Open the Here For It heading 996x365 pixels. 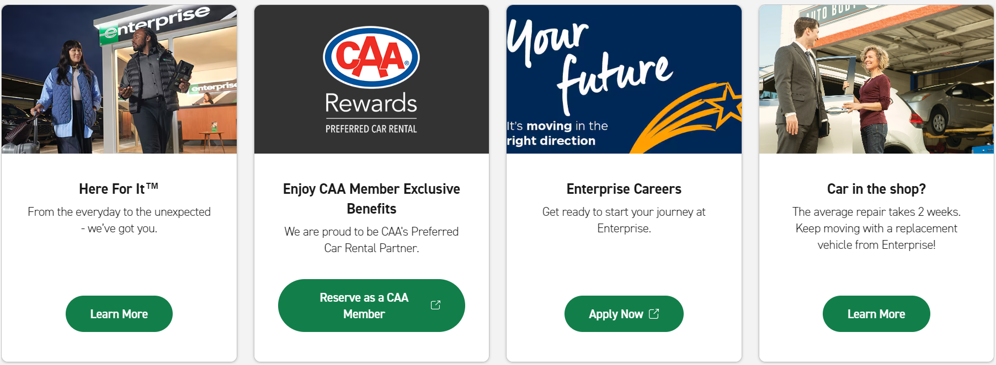pyautogui.click(x=119, y=189)
